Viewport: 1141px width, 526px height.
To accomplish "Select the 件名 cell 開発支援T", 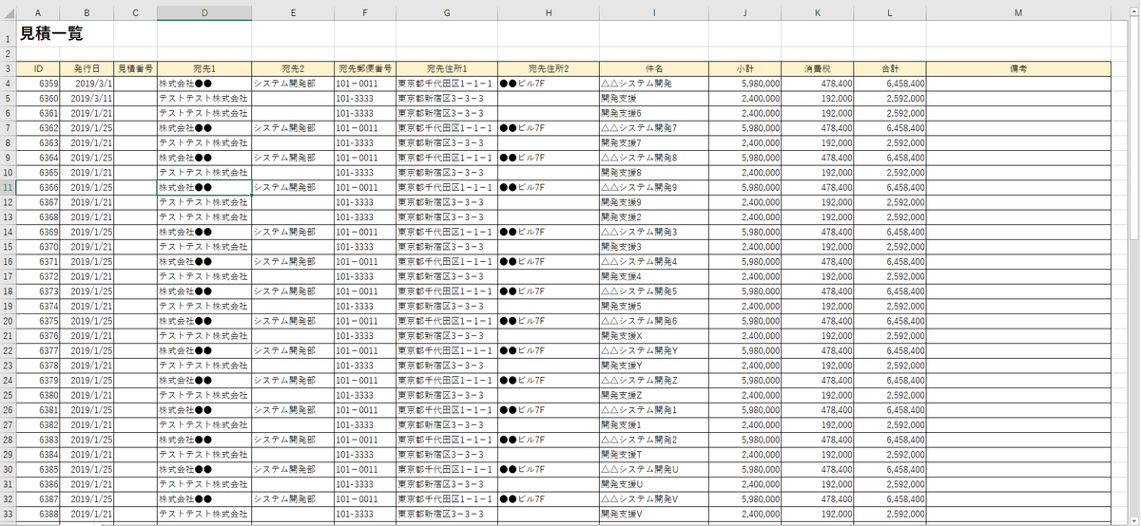I will click(654, 455).
